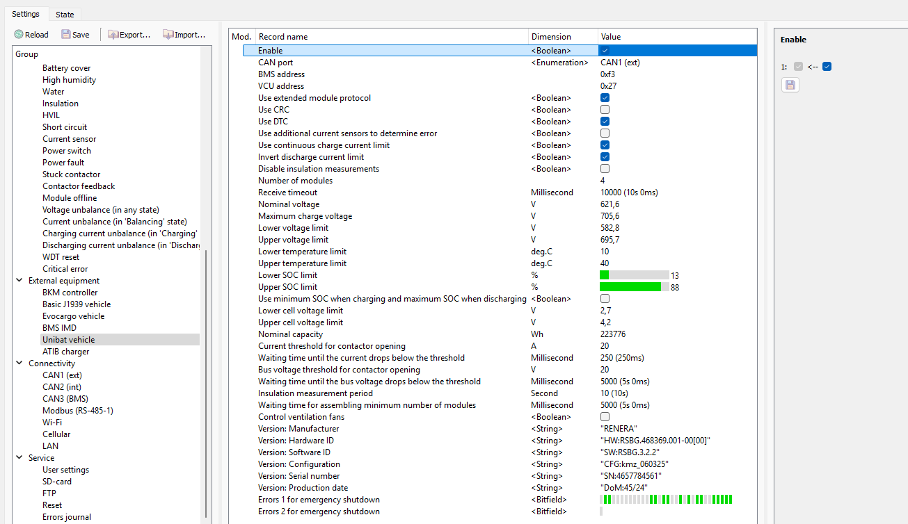Switch to the Settings tab
The image size is (908, 524).
[x=26, y=14]
